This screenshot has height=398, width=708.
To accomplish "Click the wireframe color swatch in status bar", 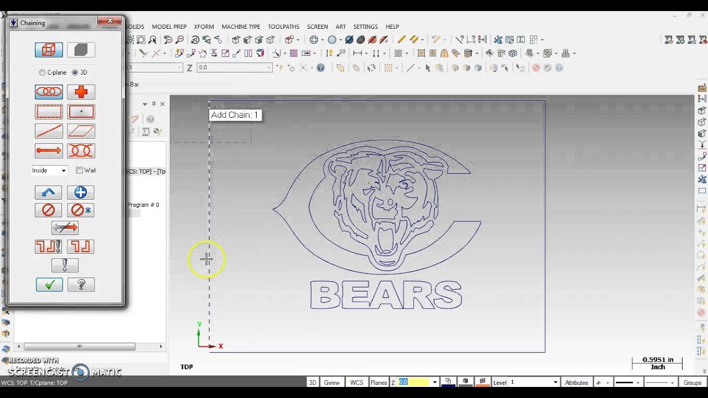I will pos(448,382).
